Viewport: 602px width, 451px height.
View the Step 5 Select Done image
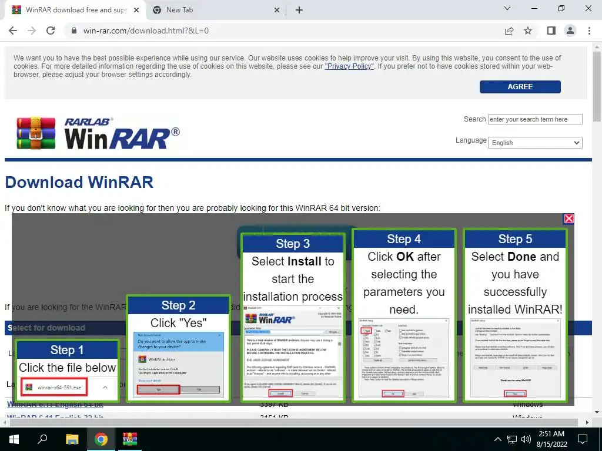pos(515,315)
